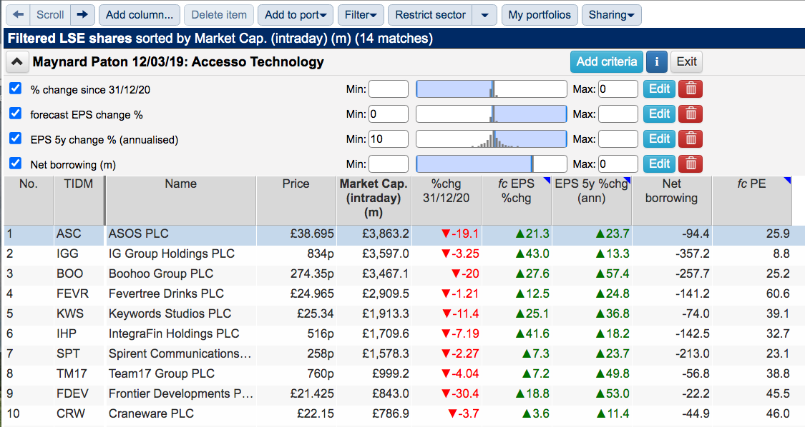Uncheck the 'Net borrowing (m)' checkbox
805x427 pixels.
[16, 164]
